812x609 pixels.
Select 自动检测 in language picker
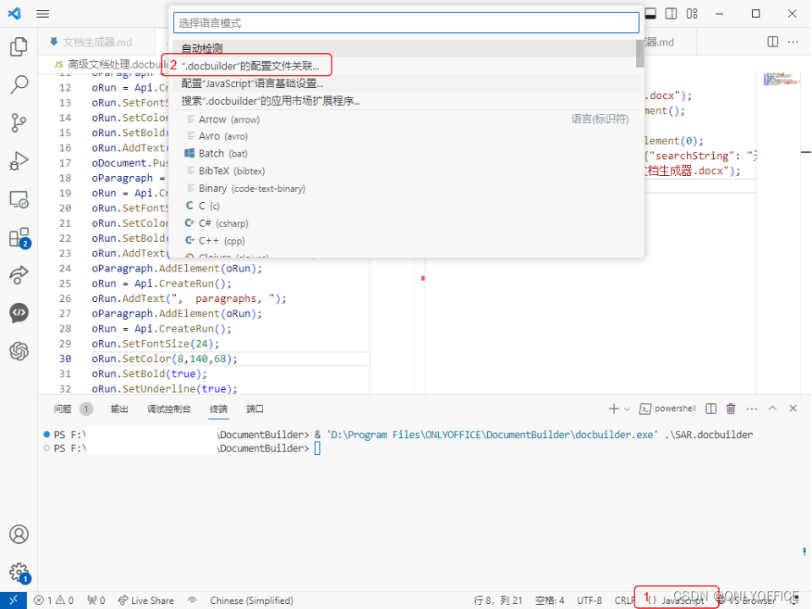click(x=404, y=49)
